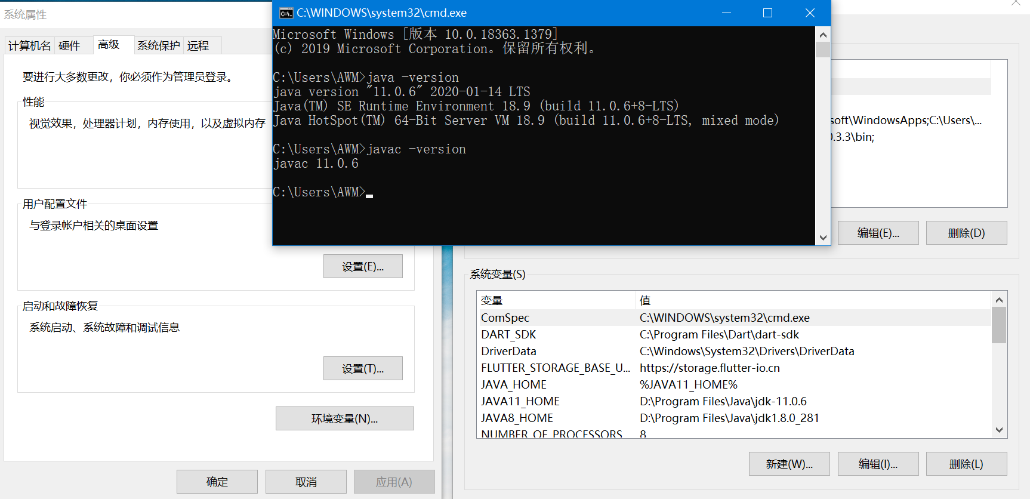This screenshot has height=499, width=1030.
Task: Click 删除(L) for system variables
Action: pos(966,464)
